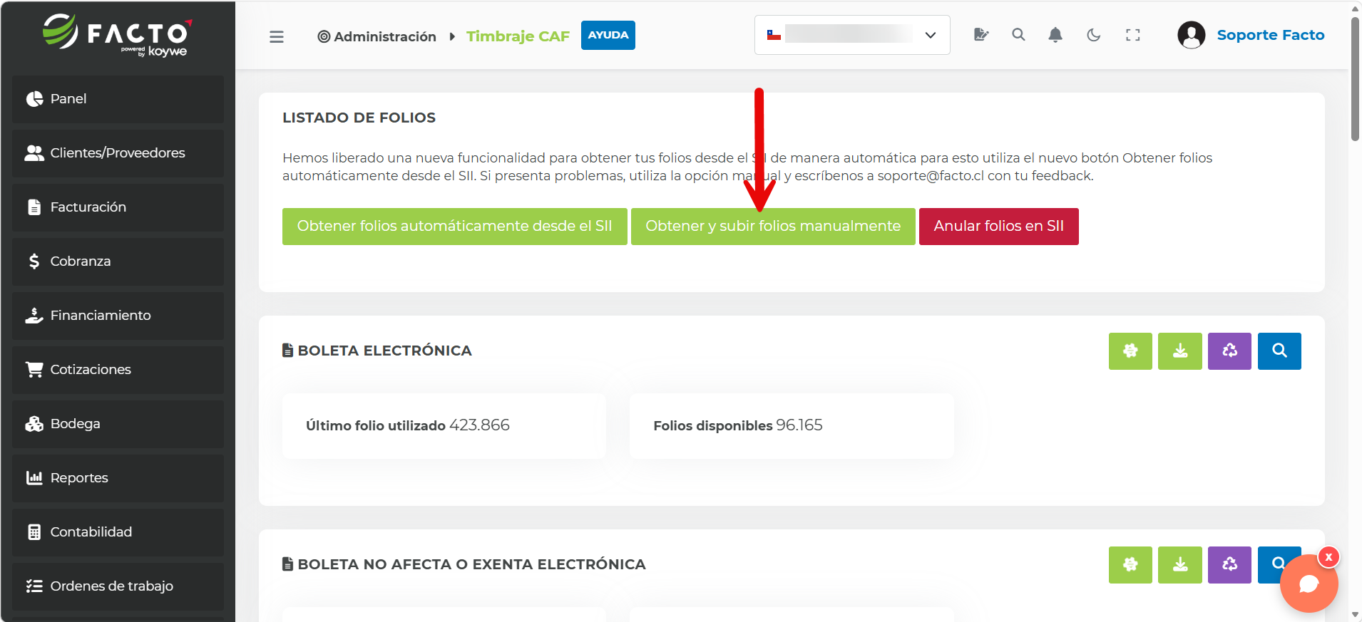Click the page vertical scrollbar thumb
The image size is (1362, 622).
click(x=1355, y=78)
